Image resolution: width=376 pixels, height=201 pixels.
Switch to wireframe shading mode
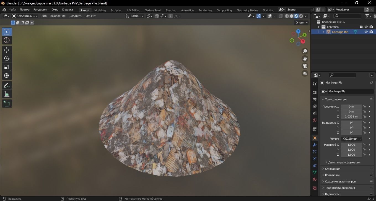287,16
